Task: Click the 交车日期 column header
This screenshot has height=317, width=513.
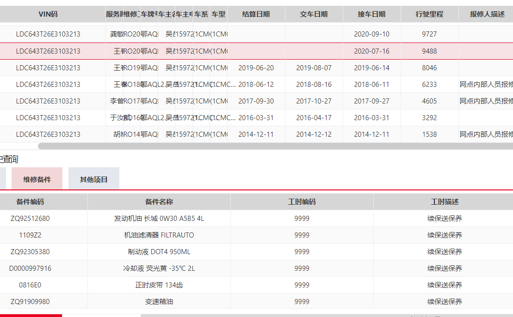Action: coord(314,14)
